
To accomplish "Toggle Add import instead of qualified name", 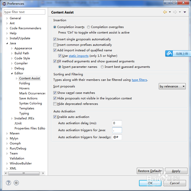I will [55, 50].
